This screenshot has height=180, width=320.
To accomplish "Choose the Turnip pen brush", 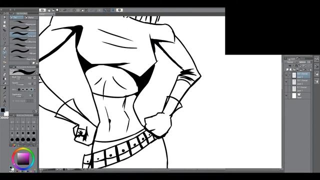I will point(23,34).
